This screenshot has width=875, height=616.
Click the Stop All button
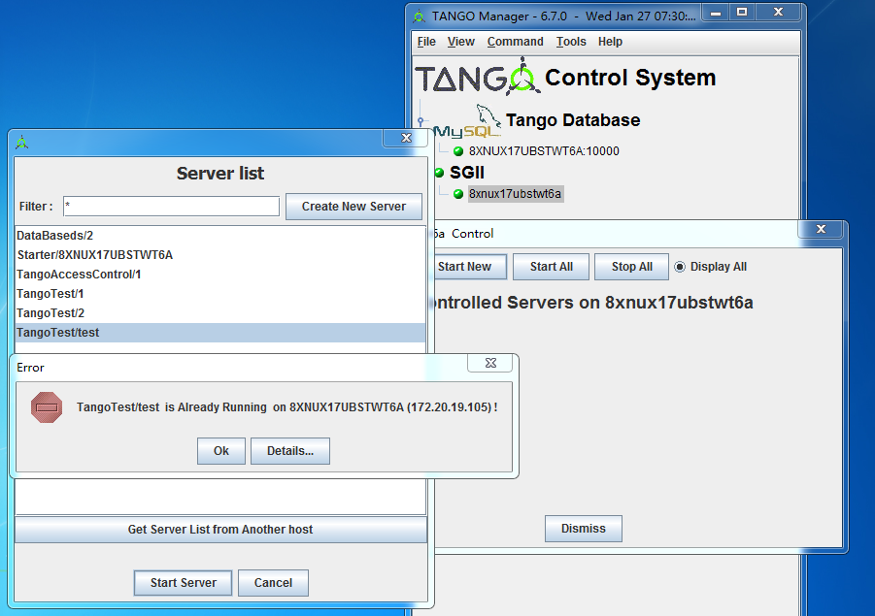[x=631, y=267]
